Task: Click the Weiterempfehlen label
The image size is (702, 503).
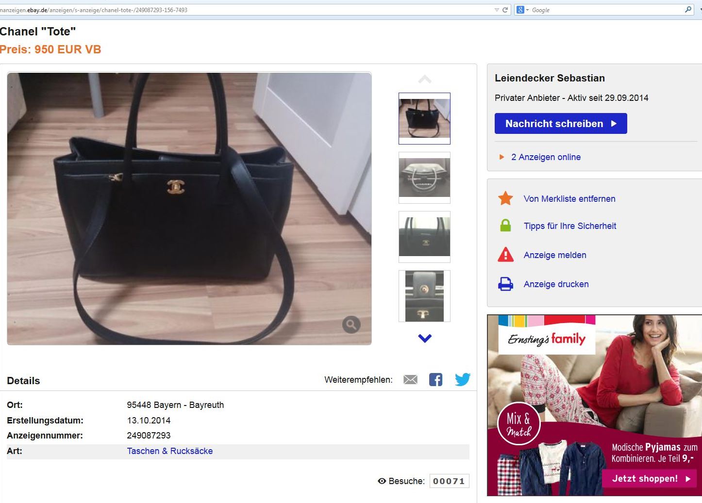Action: pyautogui.click(x=358, y=379)
